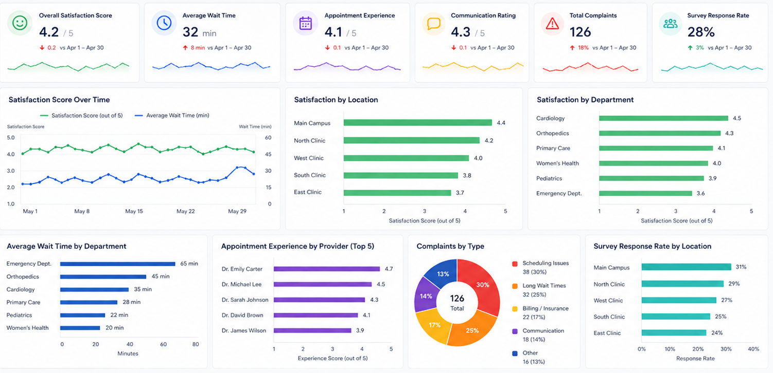The width and height of the screenshot is (773, 373).
Task: Click the purple calendar appointment icon
Action: click(x=305, y=23)
